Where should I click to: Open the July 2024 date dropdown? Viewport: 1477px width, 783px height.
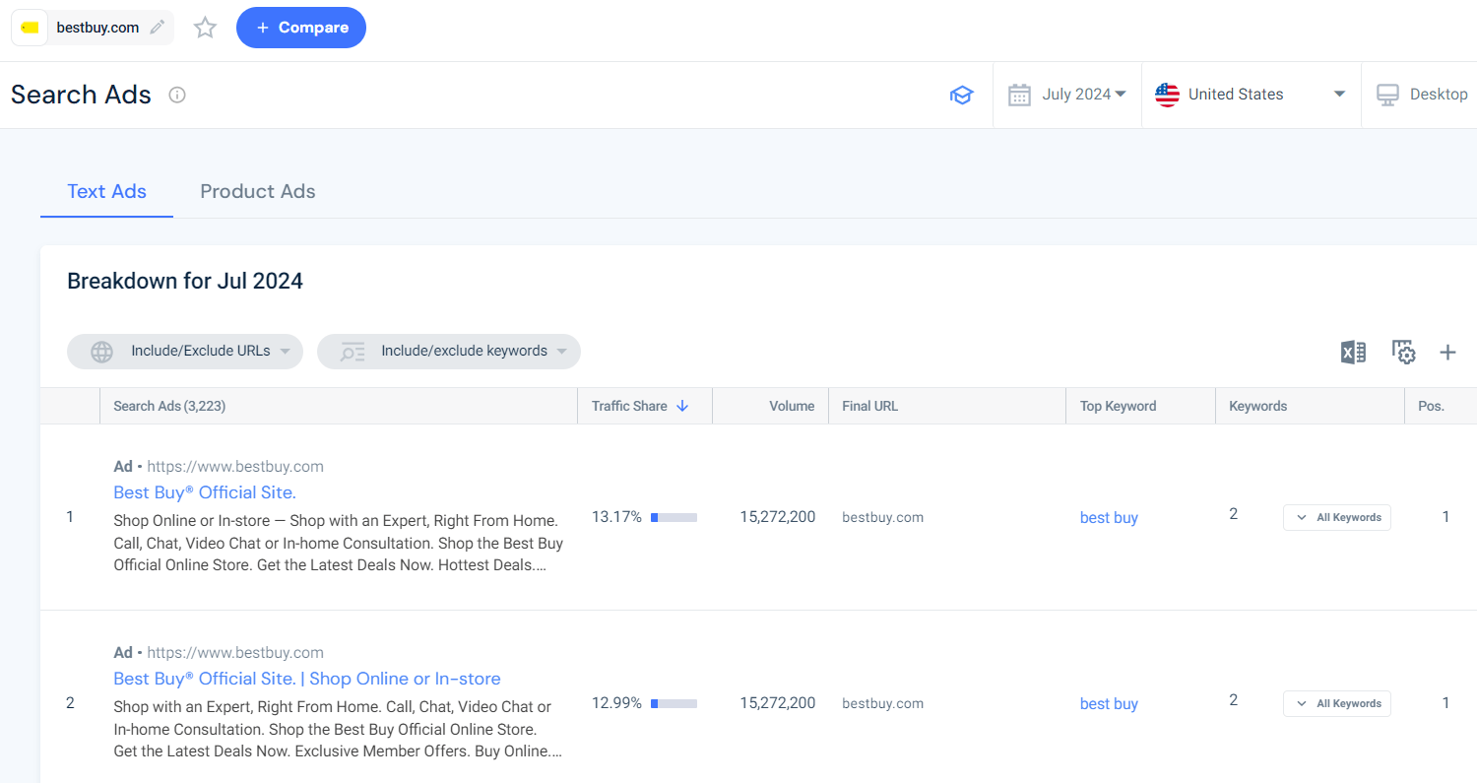pyautogui.click(x=1076, y=94)
